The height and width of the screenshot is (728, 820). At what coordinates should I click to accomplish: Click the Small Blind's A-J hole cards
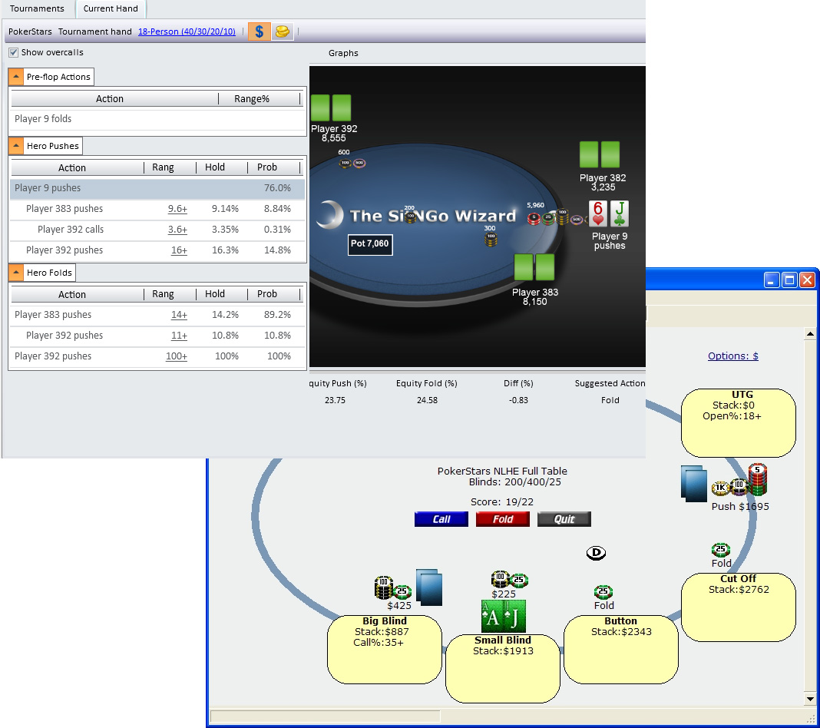tap(503, 616)
